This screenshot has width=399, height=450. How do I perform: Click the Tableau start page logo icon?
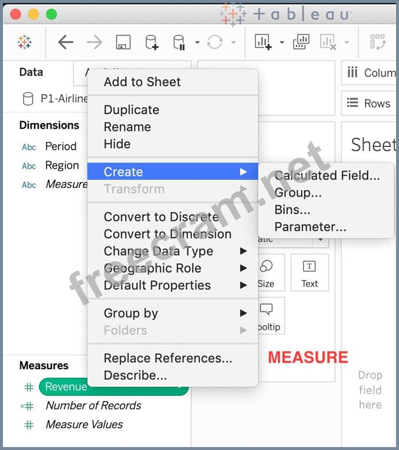click(x=24, y=43)
